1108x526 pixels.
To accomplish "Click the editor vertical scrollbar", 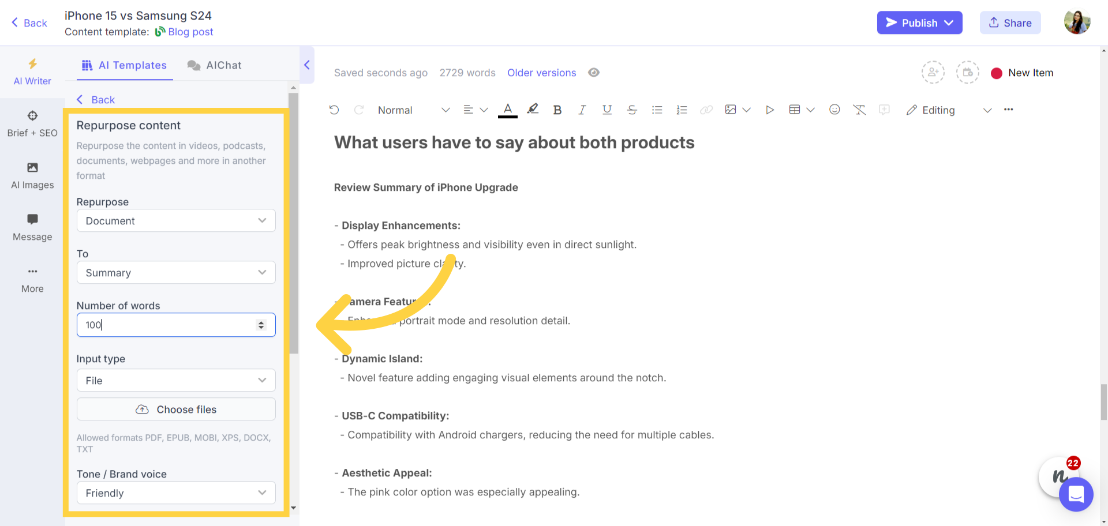I will point(1103,402).
